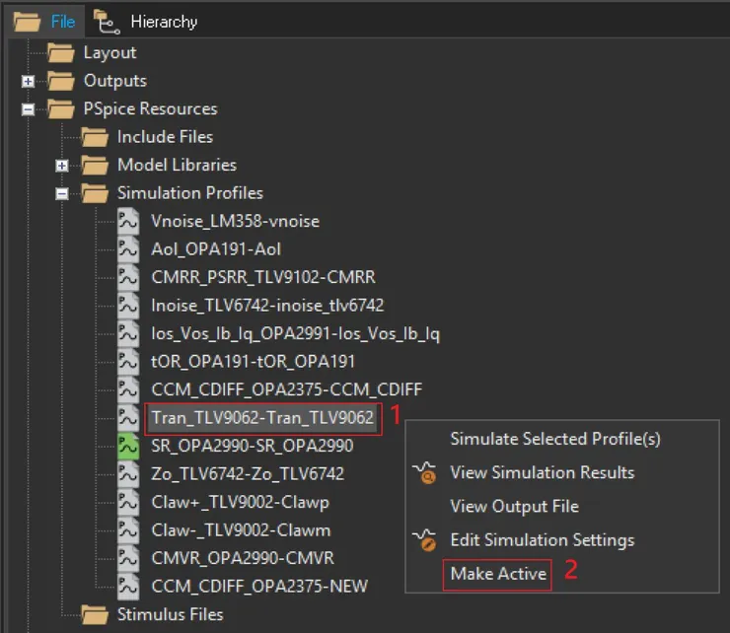Screen dimensions: 730x633
Task: Click the CMRR_PSRR_TLV9102-CMRR profile icon
Action: coord(128,277)
